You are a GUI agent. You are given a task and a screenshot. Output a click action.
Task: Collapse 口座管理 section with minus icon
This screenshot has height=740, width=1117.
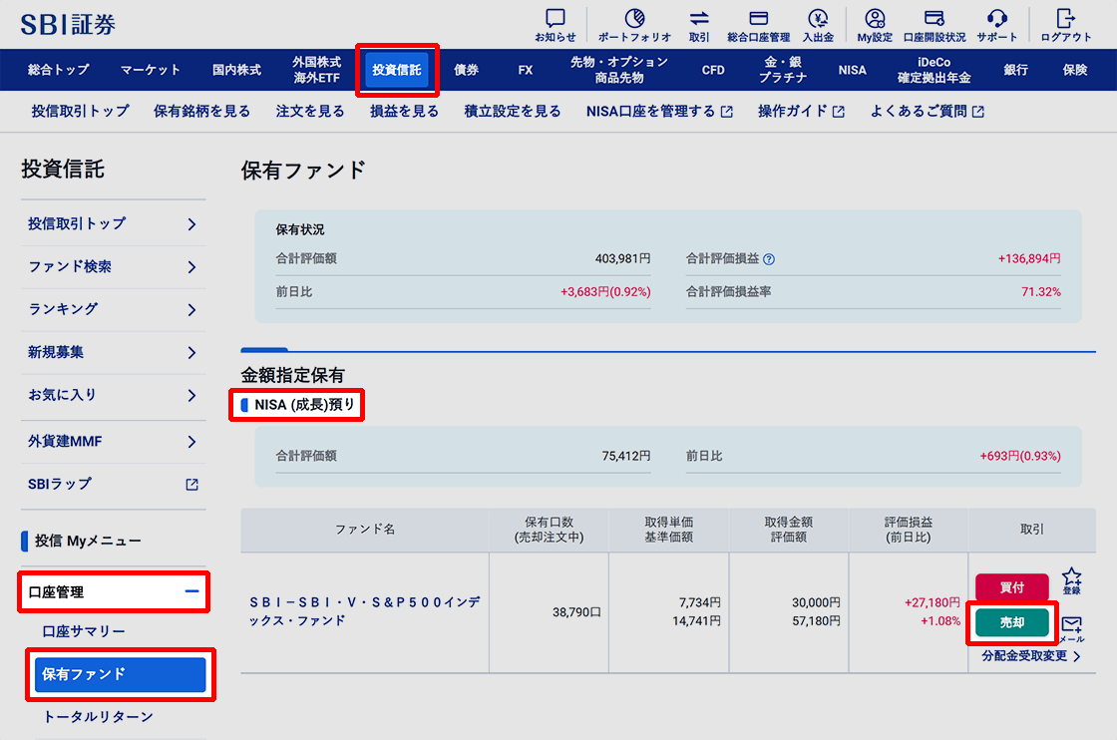191,591
